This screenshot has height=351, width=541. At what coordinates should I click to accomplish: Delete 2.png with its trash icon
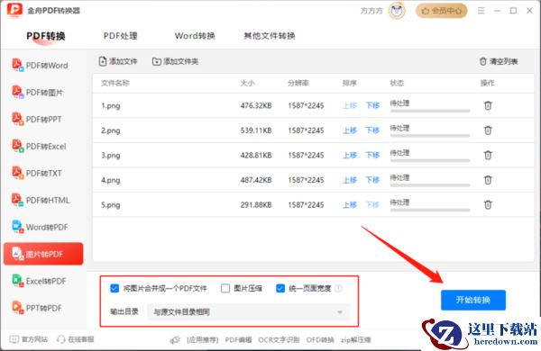[x=488, y=130]
